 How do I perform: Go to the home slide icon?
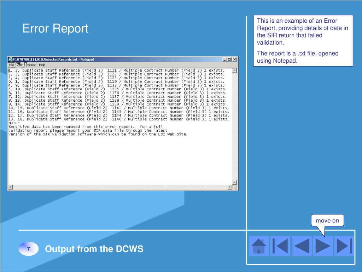click(x=258, y=246)
